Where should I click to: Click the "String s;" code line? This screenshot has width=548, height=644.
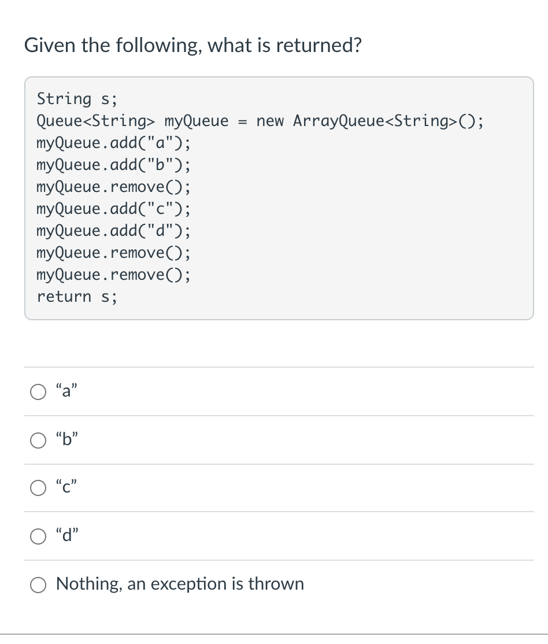[x=77, y=99]
